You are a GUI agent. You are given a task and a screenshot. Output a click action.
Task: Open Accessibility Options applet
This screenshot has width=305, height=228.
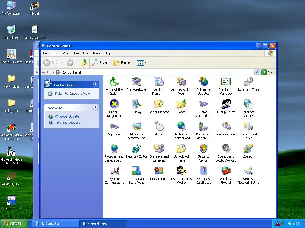coord(114,82)
